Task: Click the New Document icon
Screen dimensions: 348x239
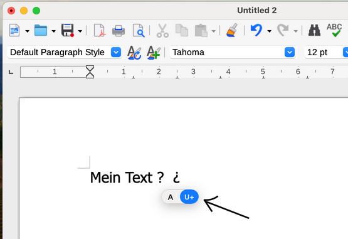Action: point(14,30)
